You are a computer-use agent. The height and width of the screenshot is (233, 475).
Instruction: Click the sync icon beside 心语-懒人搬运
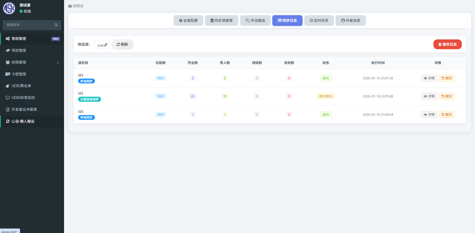pos(8,121)
